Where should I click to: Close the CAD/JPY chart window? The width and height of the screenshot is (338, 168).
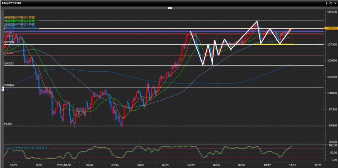[x=335, y=3]
